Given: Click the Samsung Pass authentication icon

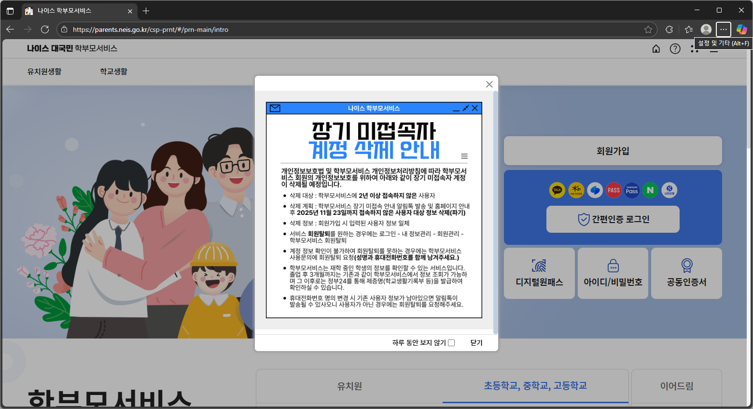Looking at the screenshot, I should [632, 190].
